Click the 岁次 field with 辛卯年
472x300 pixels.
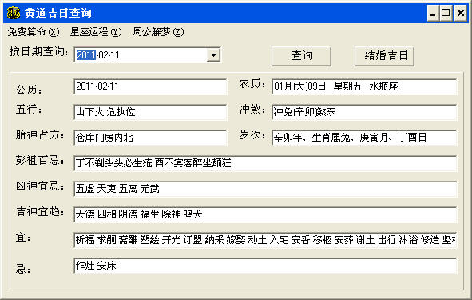click(x=364, y=138)
